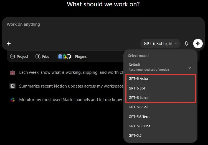This screenshot has width=208, height=145.
Task: Open the GPT-6 Sol Light model dropdown
Action: coord(160,44)
